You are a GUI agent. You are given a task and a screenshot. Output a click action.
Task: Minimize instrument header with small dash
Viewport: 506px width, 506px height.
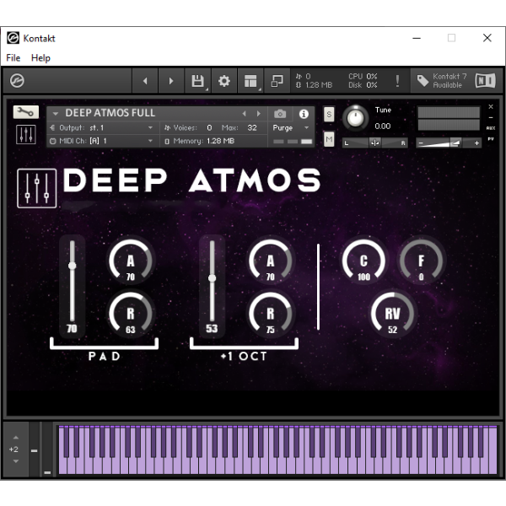(x=491, y=118)
